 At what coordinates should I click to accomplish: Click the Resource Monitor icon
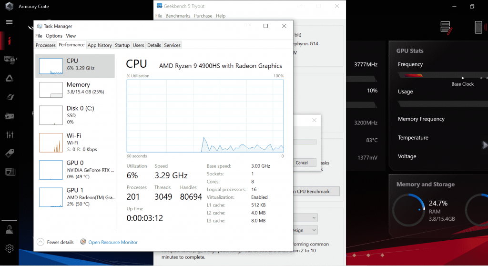coord(83,242)
